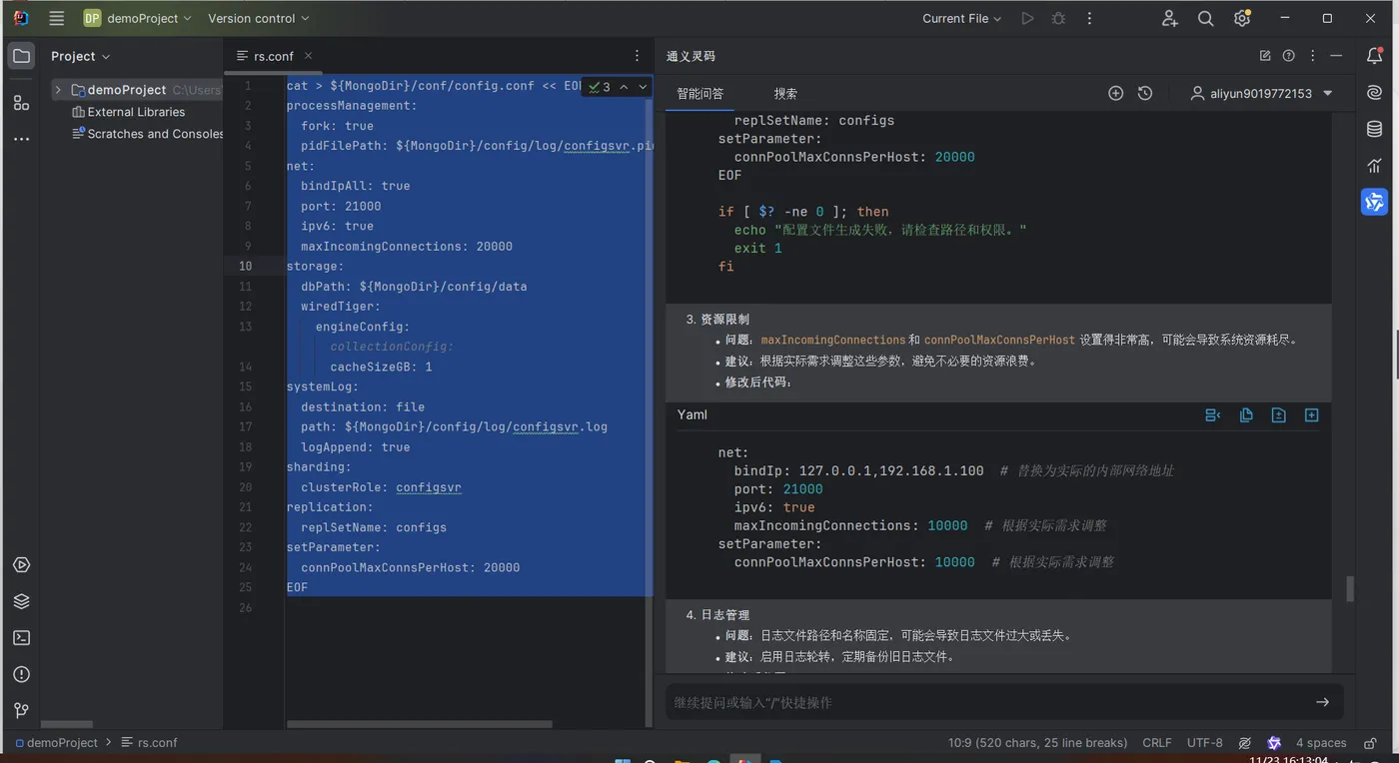
Task: Click demoProject breadcrumb in navigation bar
Action: (x=55, y=743)
